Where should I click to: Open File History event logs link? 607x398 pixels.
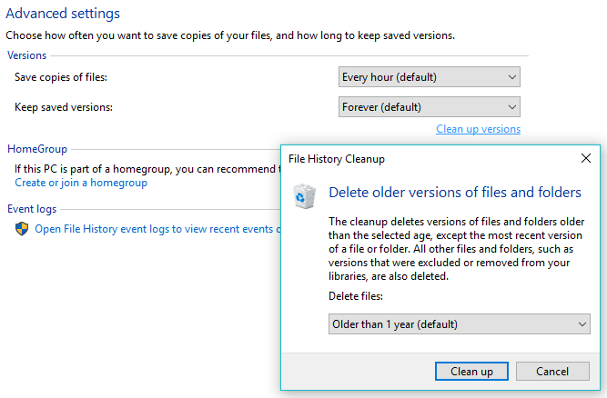(x=157, y=229)
